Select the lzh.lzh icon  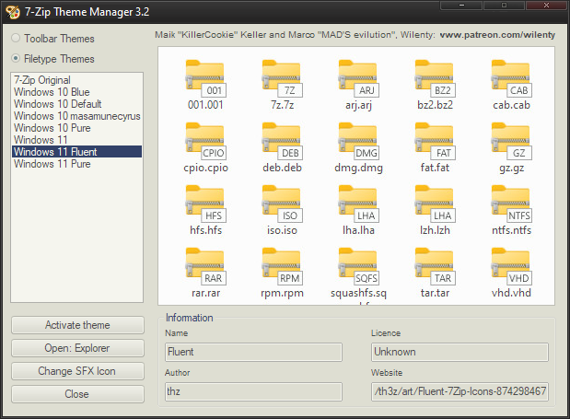pos(435,204)
